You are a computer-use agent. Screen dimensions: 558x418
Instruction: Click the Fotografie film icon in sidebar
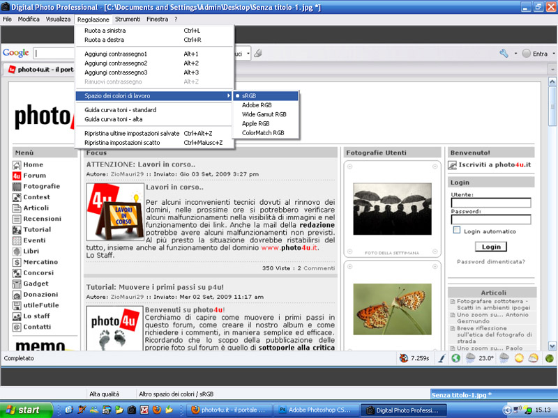[17, 186]
